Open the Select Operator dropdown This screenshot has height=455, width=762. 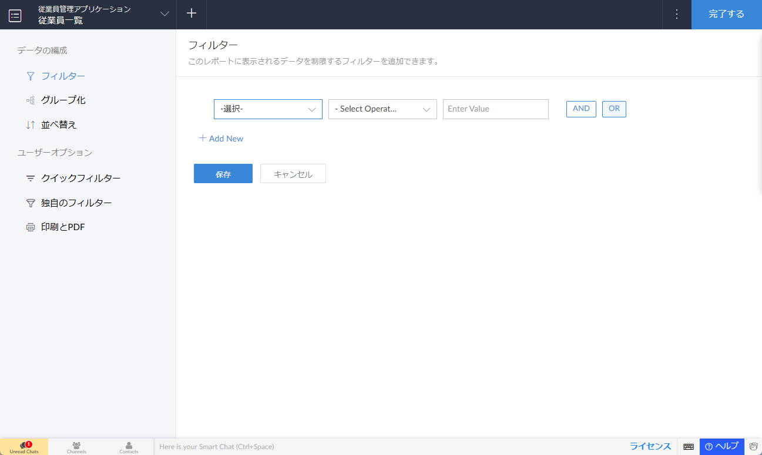click(x=382, y=109)
